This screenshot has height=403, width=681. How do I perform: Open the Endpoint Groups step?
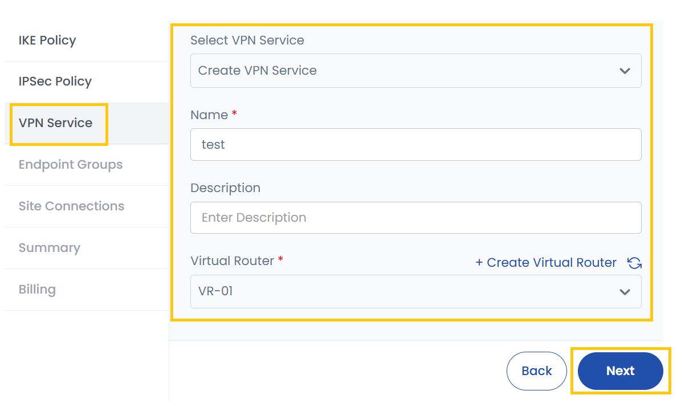coord(71,164)
